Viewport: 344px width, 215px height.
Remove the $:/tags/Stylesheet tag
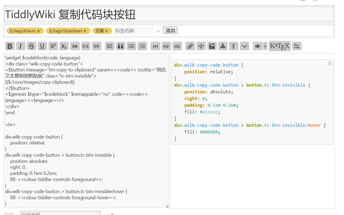pos(85,31)
